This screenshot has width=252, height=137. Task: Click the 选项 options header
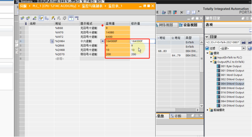pyautogui.click(x=209, y=25)
